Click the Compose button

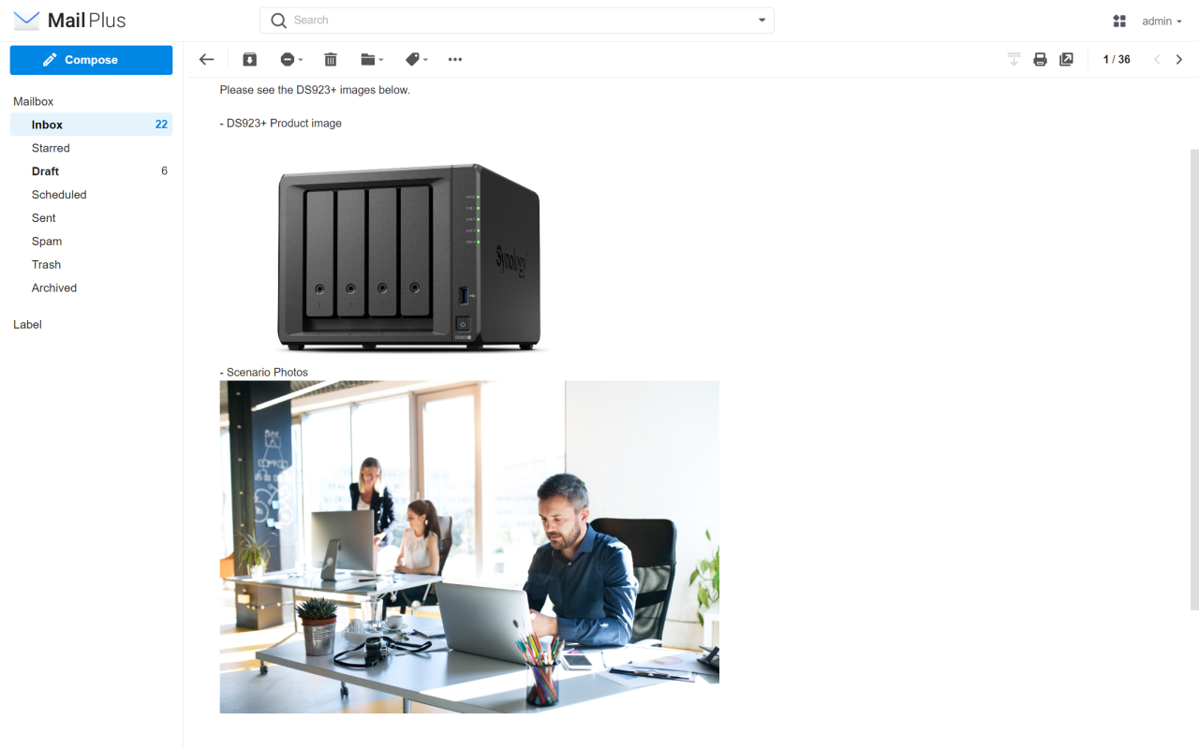click(91, 59)
